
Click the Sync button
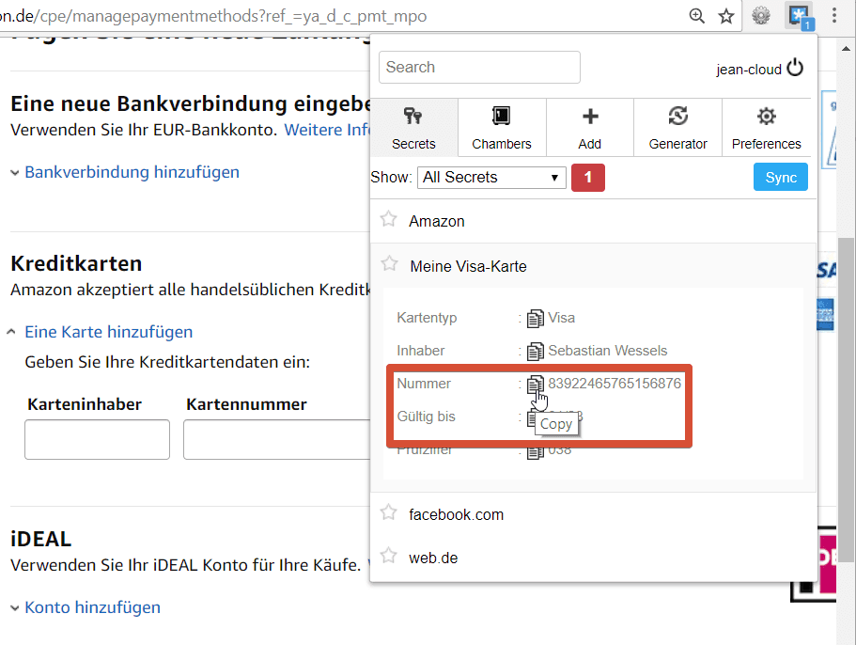[781, 177]
